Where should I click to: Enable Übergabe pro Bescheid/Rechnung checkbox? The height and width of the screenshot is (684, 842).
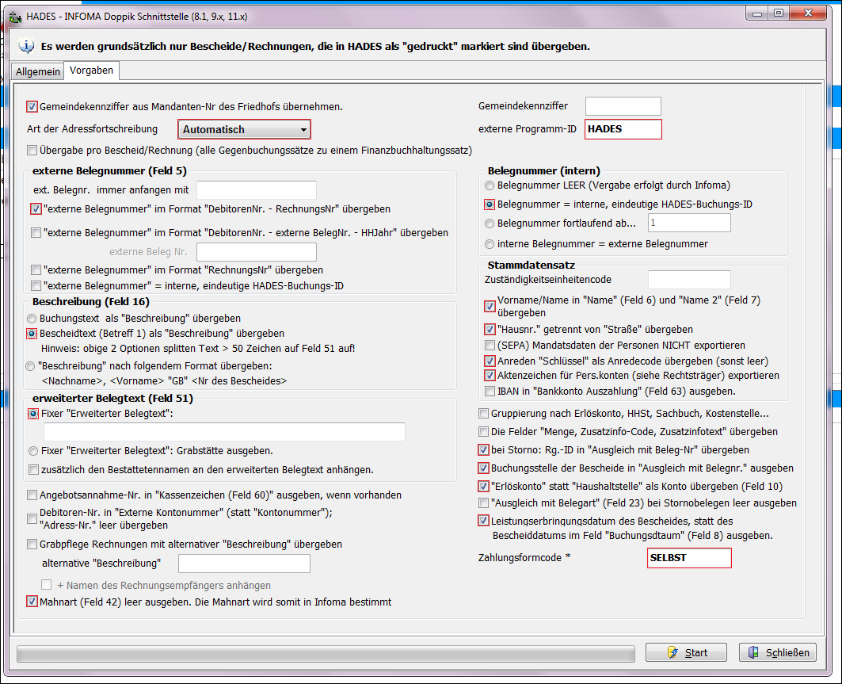pos(32,151)
